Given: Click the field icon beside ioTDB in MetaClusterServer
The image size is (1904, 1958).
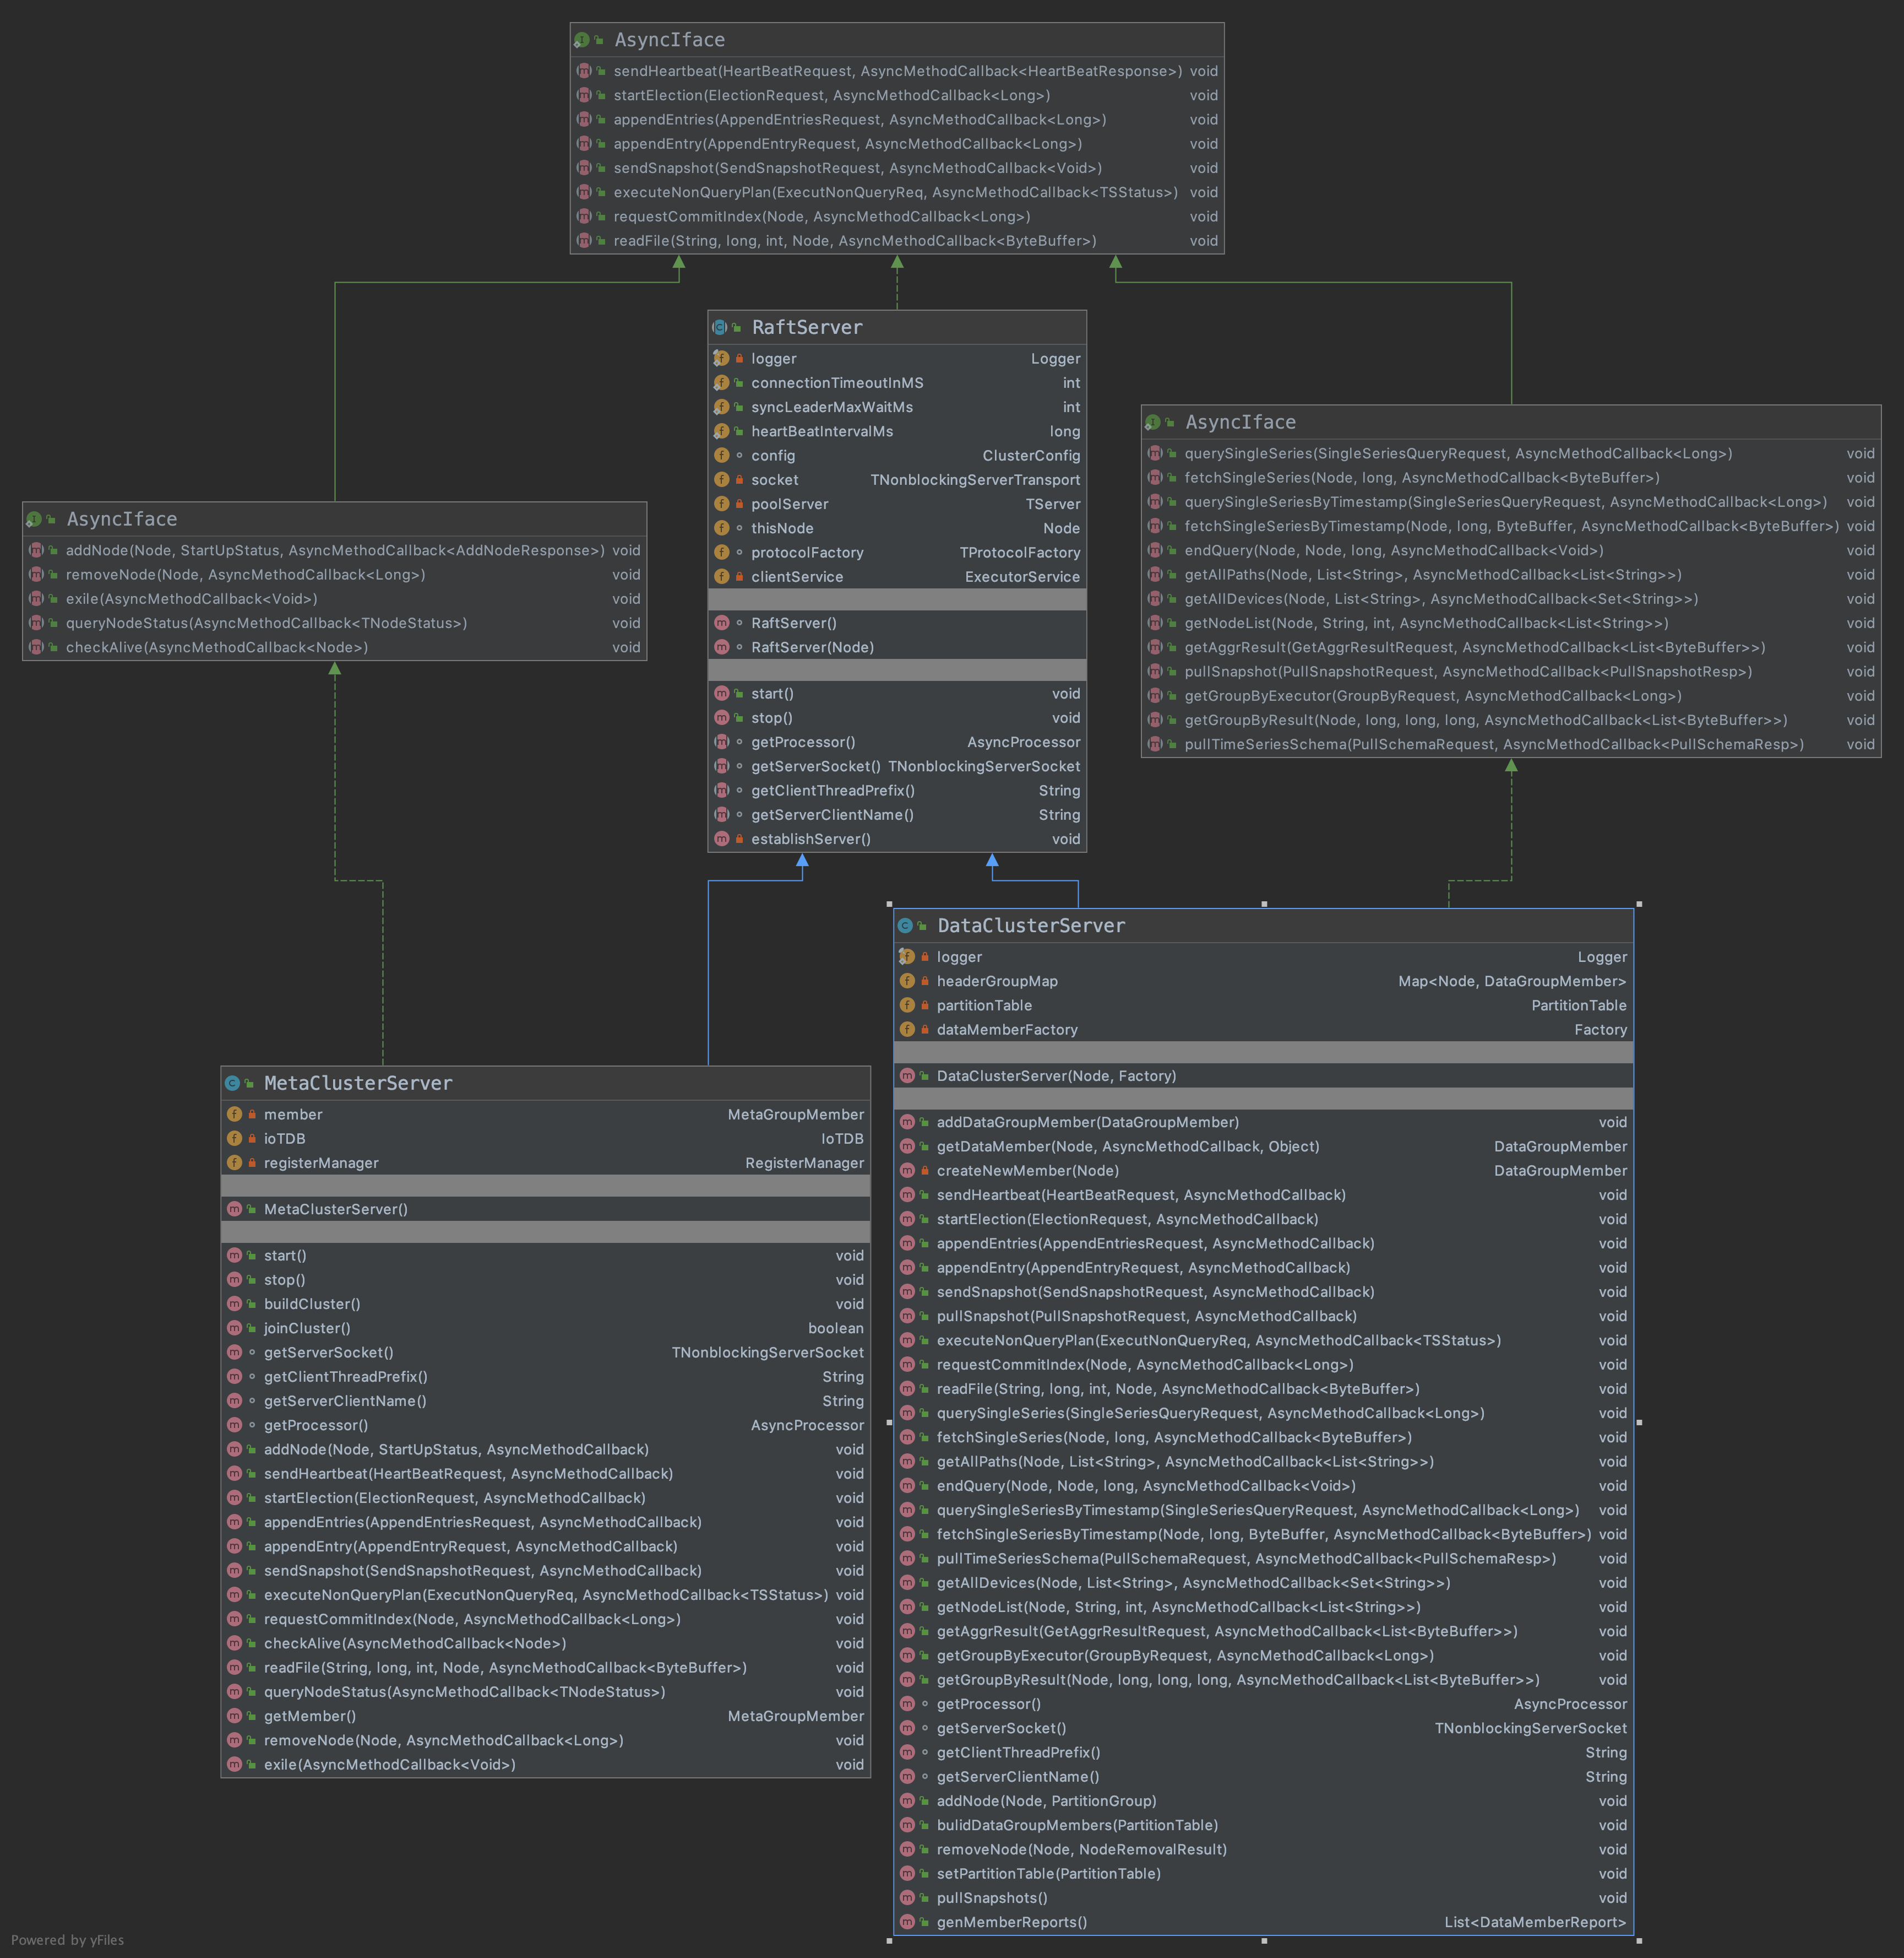Looking at the screenshot, I should point(234,1139).
